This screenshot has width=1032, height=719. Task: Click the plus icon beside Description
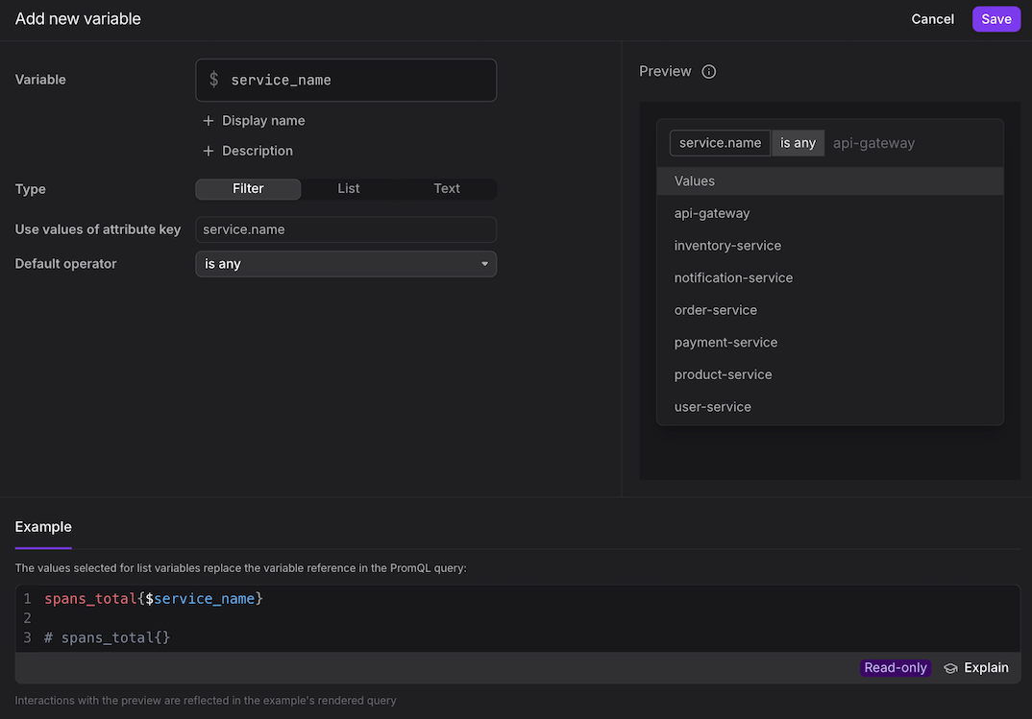(x=209, y=151)
